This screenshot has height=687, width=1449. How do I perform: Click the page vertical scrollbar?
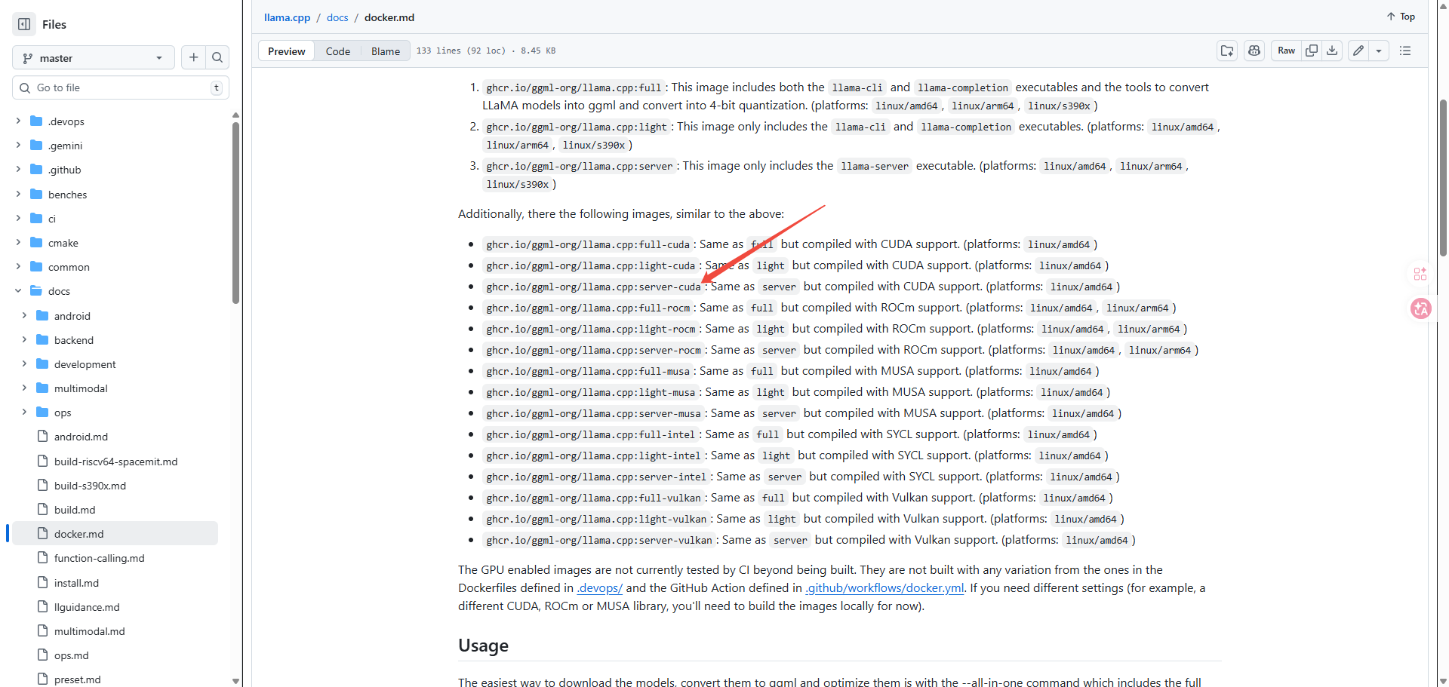tap(1443, 178)
